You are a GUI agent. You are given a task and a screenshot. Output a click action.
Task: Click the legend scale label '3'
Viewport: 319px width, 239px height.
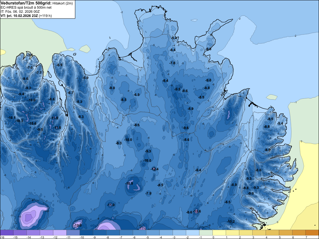(253, 237)
